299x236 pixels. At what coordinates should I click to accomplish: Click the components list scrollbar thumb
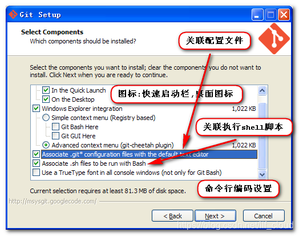(262, 135)
